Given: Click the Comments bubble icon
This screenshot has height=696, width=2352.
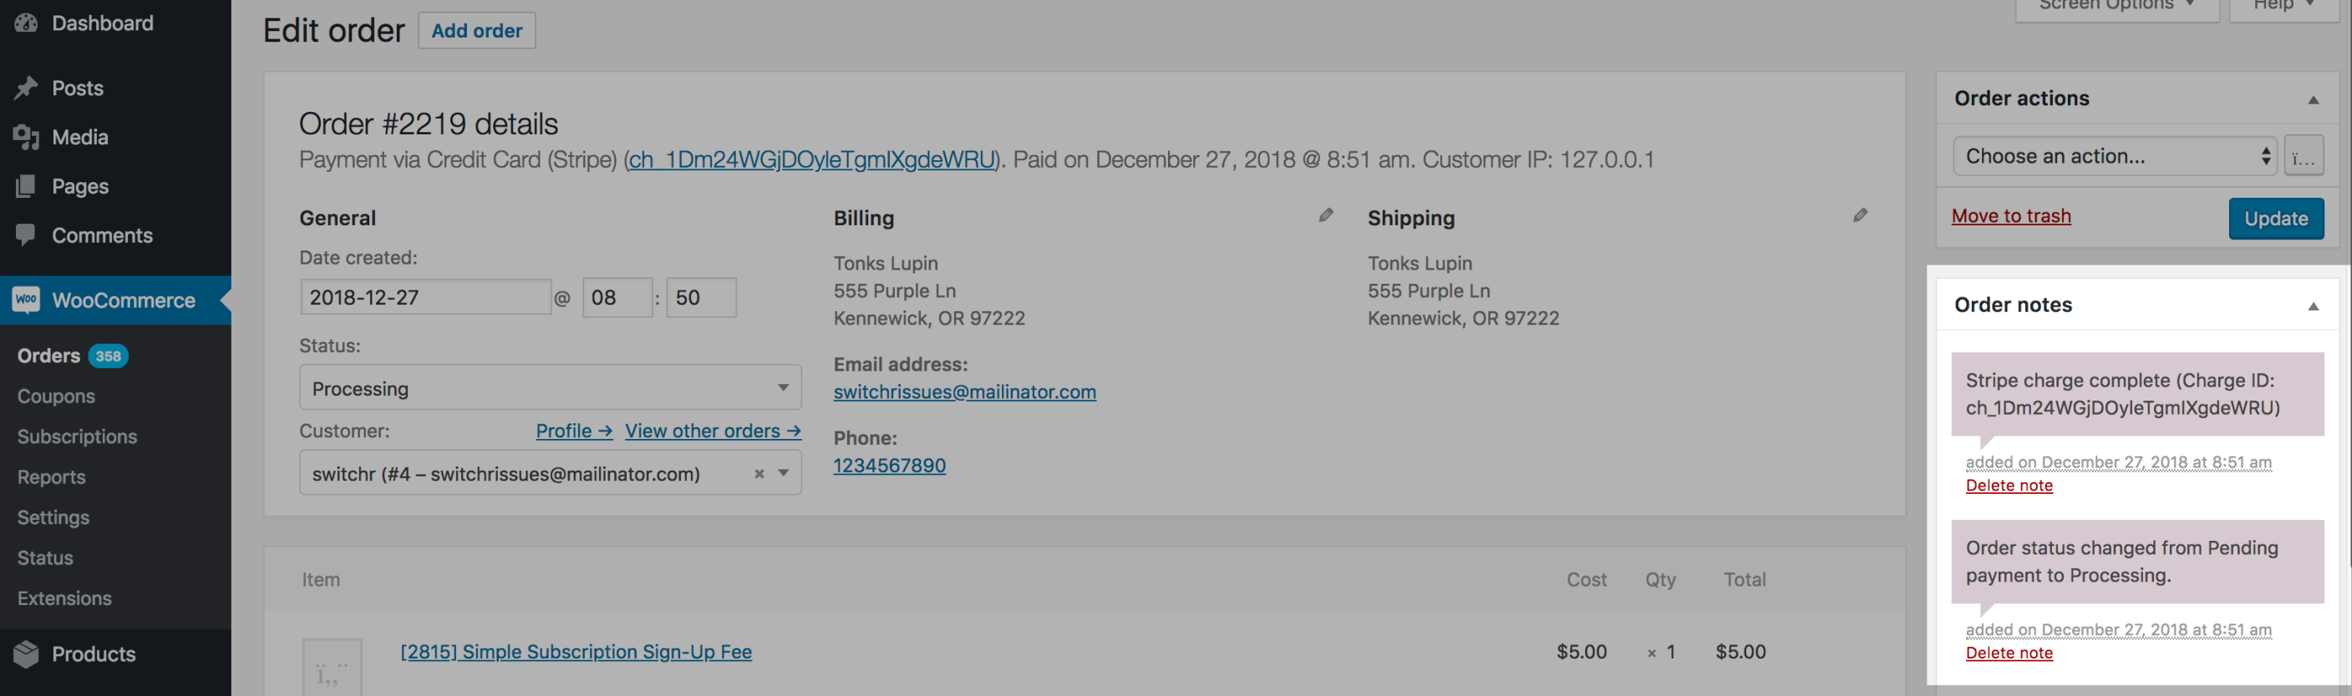Looking at the screenshot, I should tap(26, 235).
